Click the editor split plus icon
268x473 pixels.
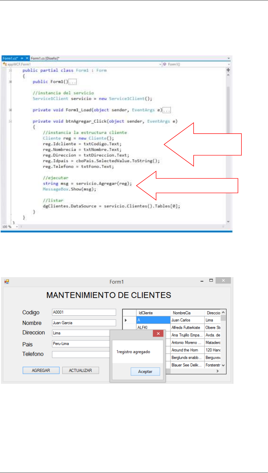(228, 70)
